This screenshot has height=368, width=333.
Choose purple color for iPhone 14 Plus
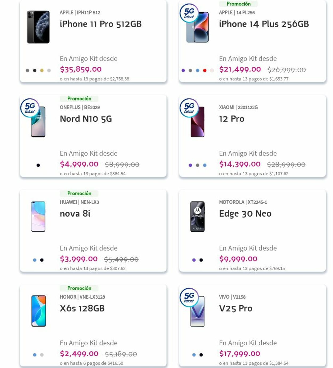coord(183,71)
